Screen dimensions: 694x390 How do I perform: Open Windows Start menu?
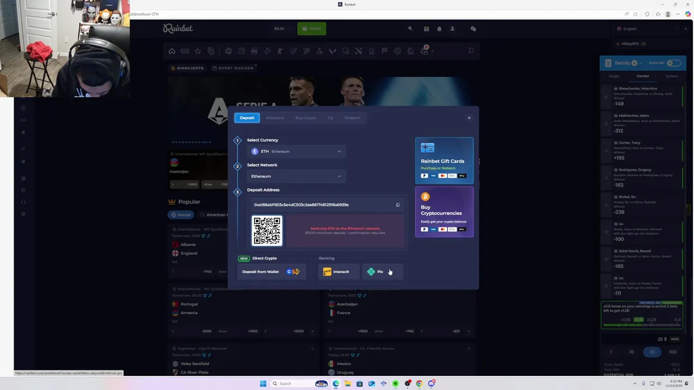pos(263,383)
